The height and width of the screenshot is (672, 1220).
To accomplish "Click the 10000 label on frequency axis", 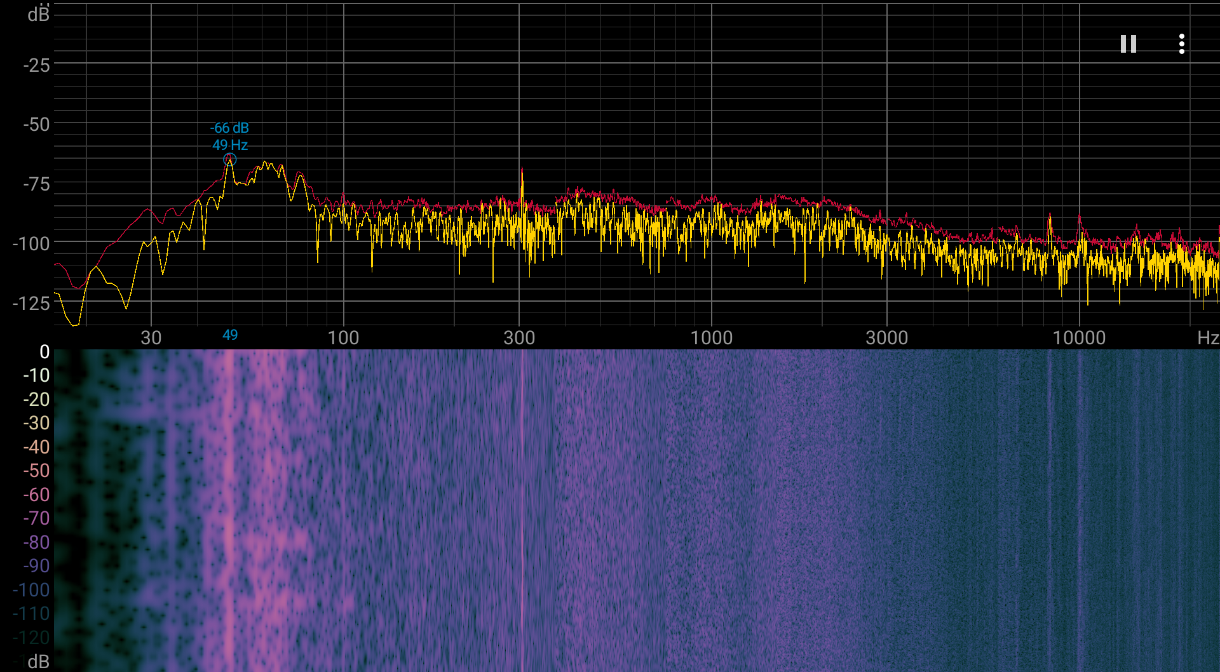I will (1079, 337).
